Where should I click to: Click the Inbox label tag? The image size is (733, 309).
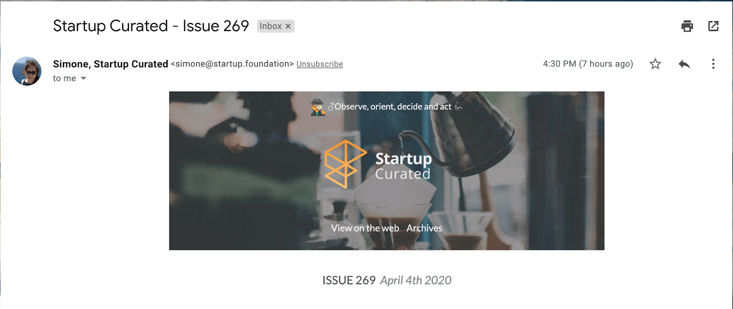[270, 27]
